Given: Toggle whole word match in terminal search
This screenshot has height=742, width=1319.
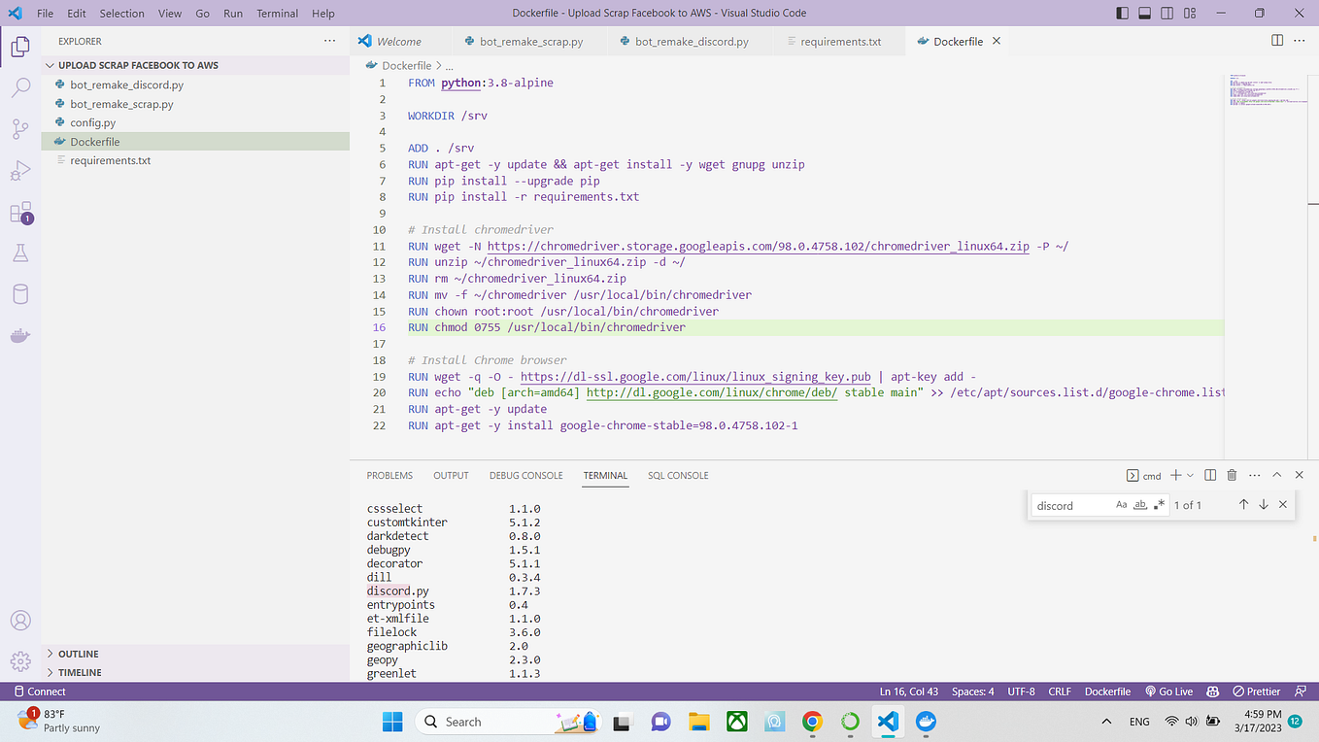Looking at the screenshot, I should pos(1140,504).
